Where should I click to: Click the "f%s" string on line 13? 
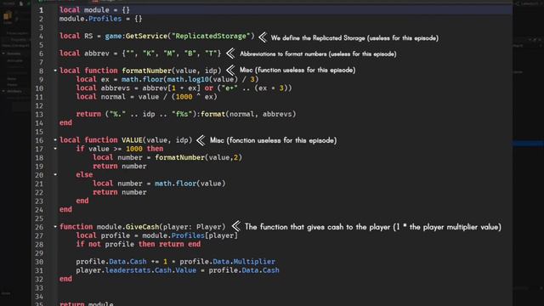tap(181, 114)
